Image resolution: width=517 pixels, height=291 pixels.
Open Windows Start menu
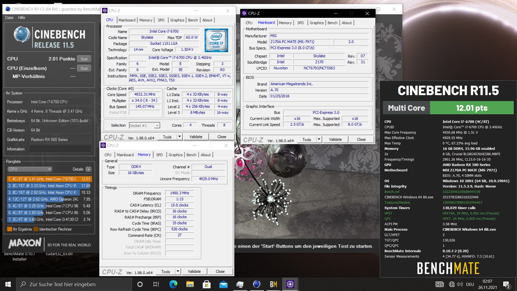pos(8,284)
